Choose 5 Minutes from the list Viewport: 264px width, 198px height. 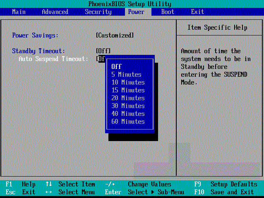[126, 75]
